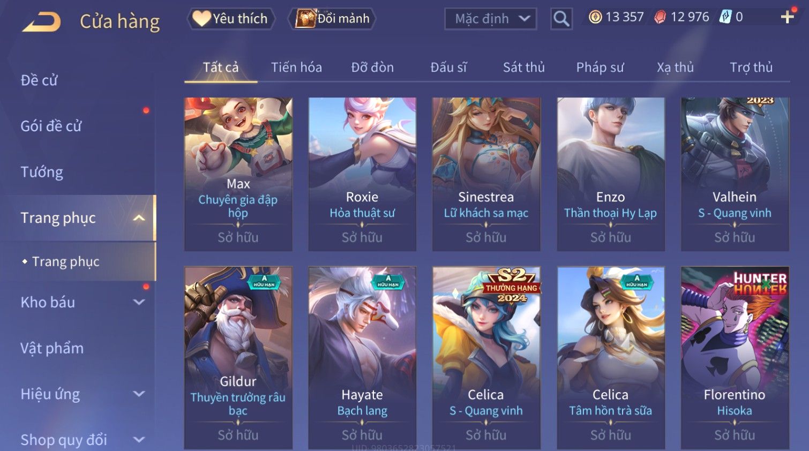Open the Gói đề cử menu
809x451 pixels.
[x=51, y=126]
